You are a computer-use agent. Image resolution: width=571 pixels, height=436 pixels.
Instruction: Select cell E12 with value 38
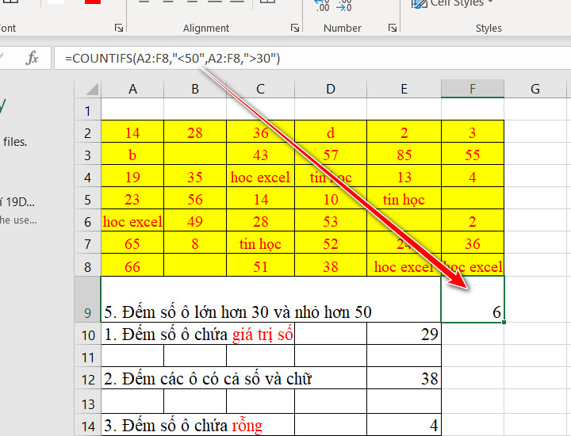click(404, 379)
